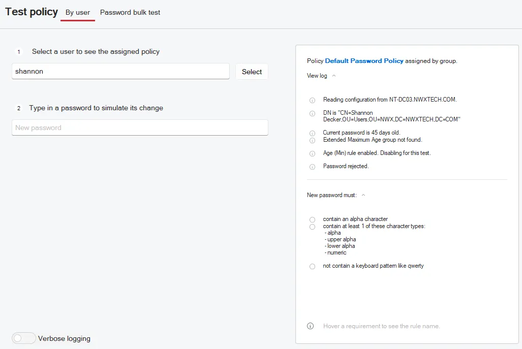522x349 pixels.
Task: Open the Default Password Policy link
Action: point(364,61)
